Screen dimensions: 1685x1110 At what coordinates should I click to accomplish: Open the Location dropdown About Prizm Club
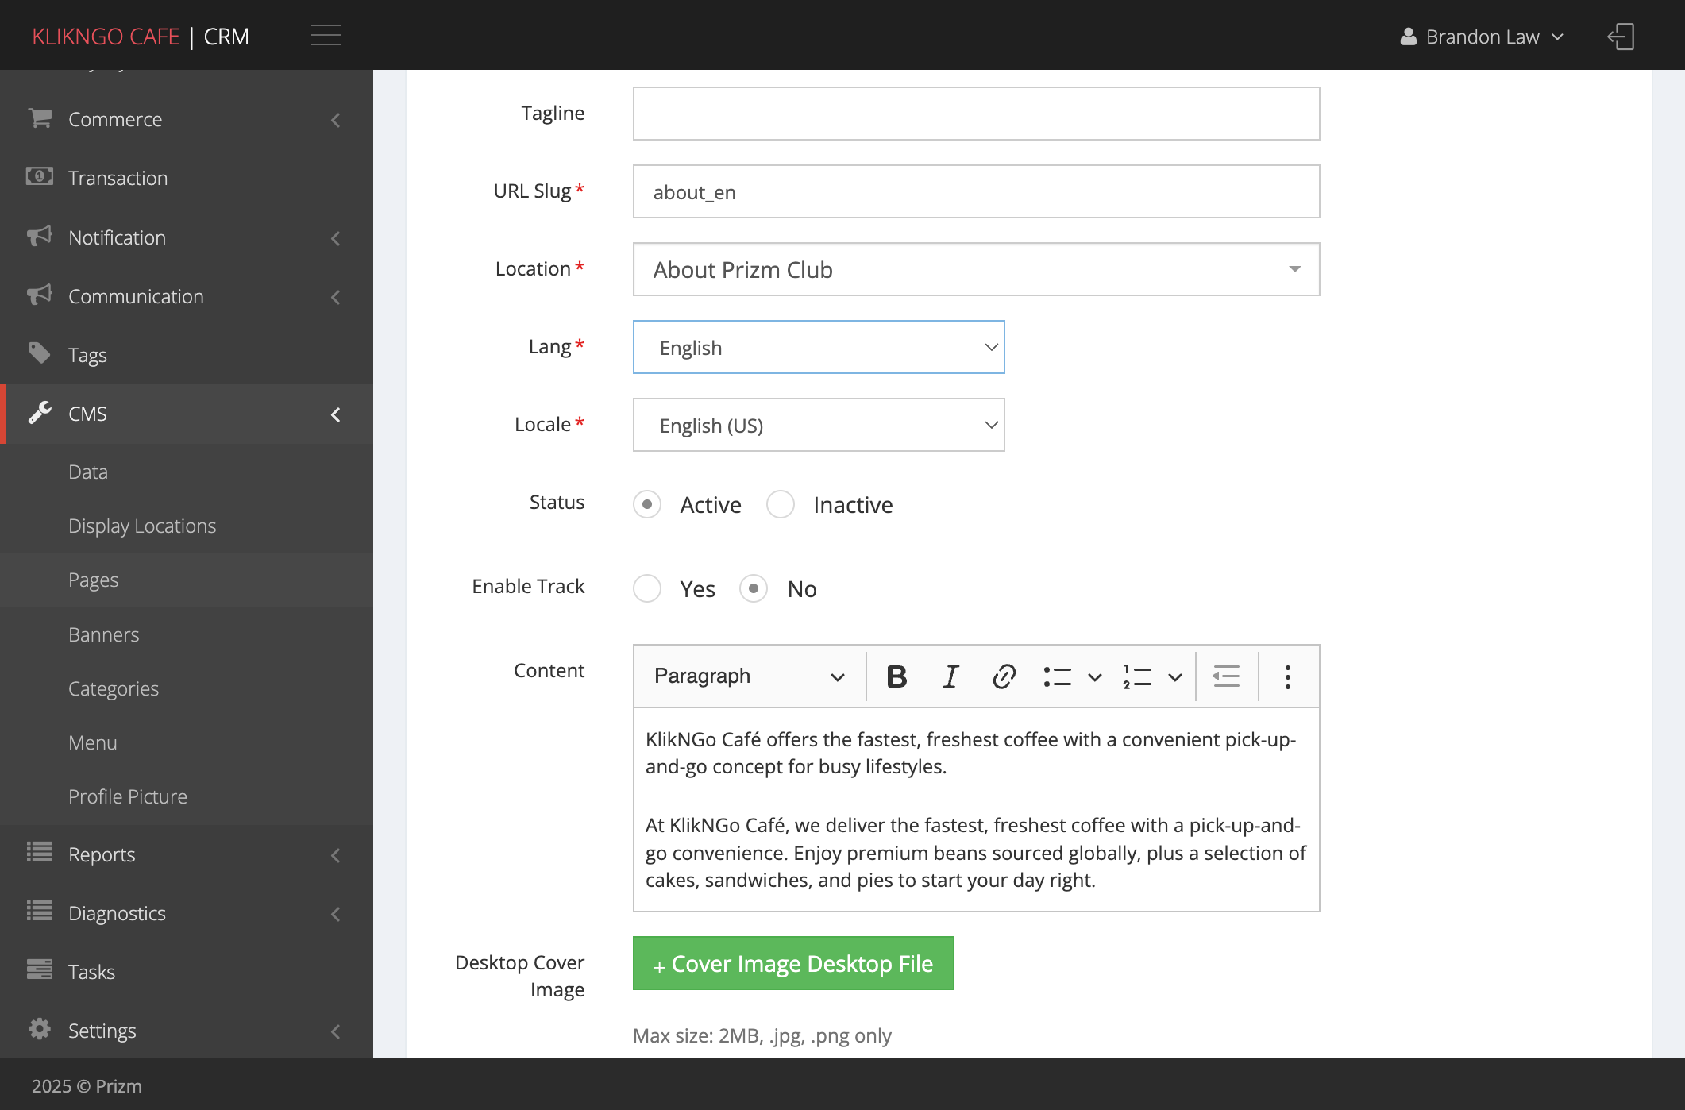click(976, 269)
